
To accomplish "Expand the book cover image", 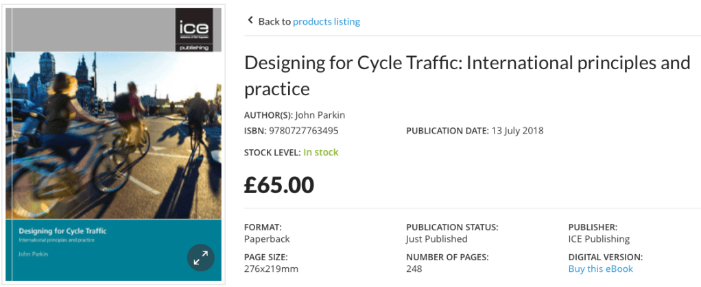I will (x=201, y=258).
